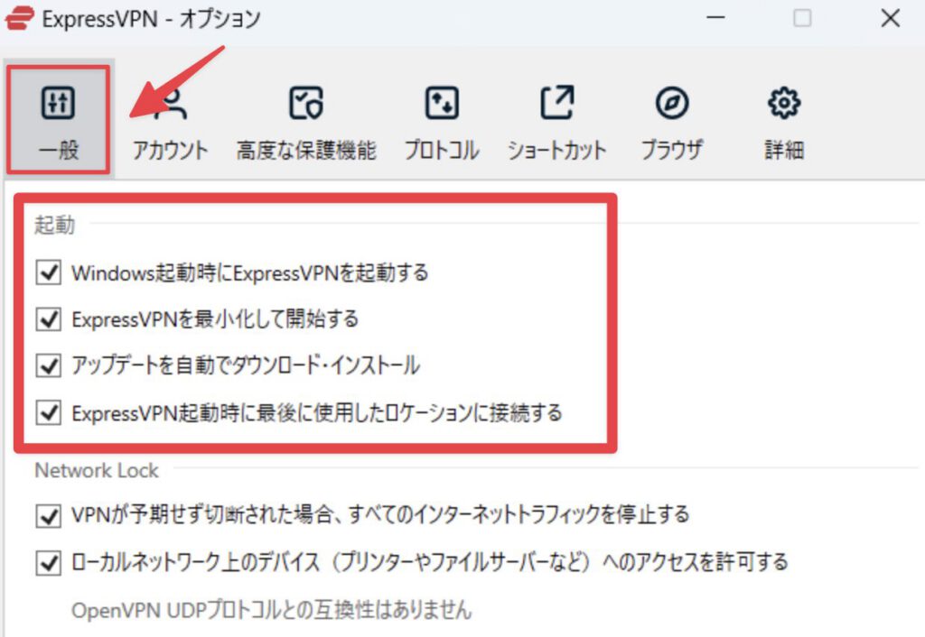Click the ショートカット (Shortcuts) icon
Viewport: 925px width, 637px height.
(x=557, y=102)
